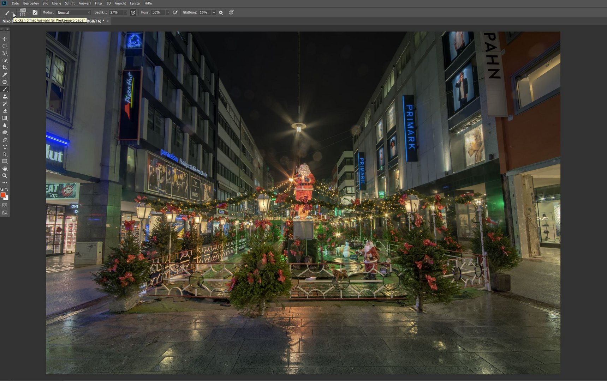Screen dimensions: 607x381
Task: Select the Sponge tool
Action: point(5,133)
